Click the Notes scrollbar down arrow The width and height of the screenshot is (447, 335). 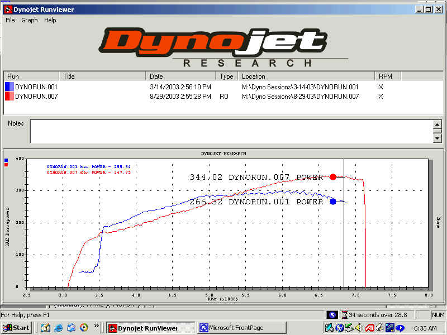pos(438,138)
